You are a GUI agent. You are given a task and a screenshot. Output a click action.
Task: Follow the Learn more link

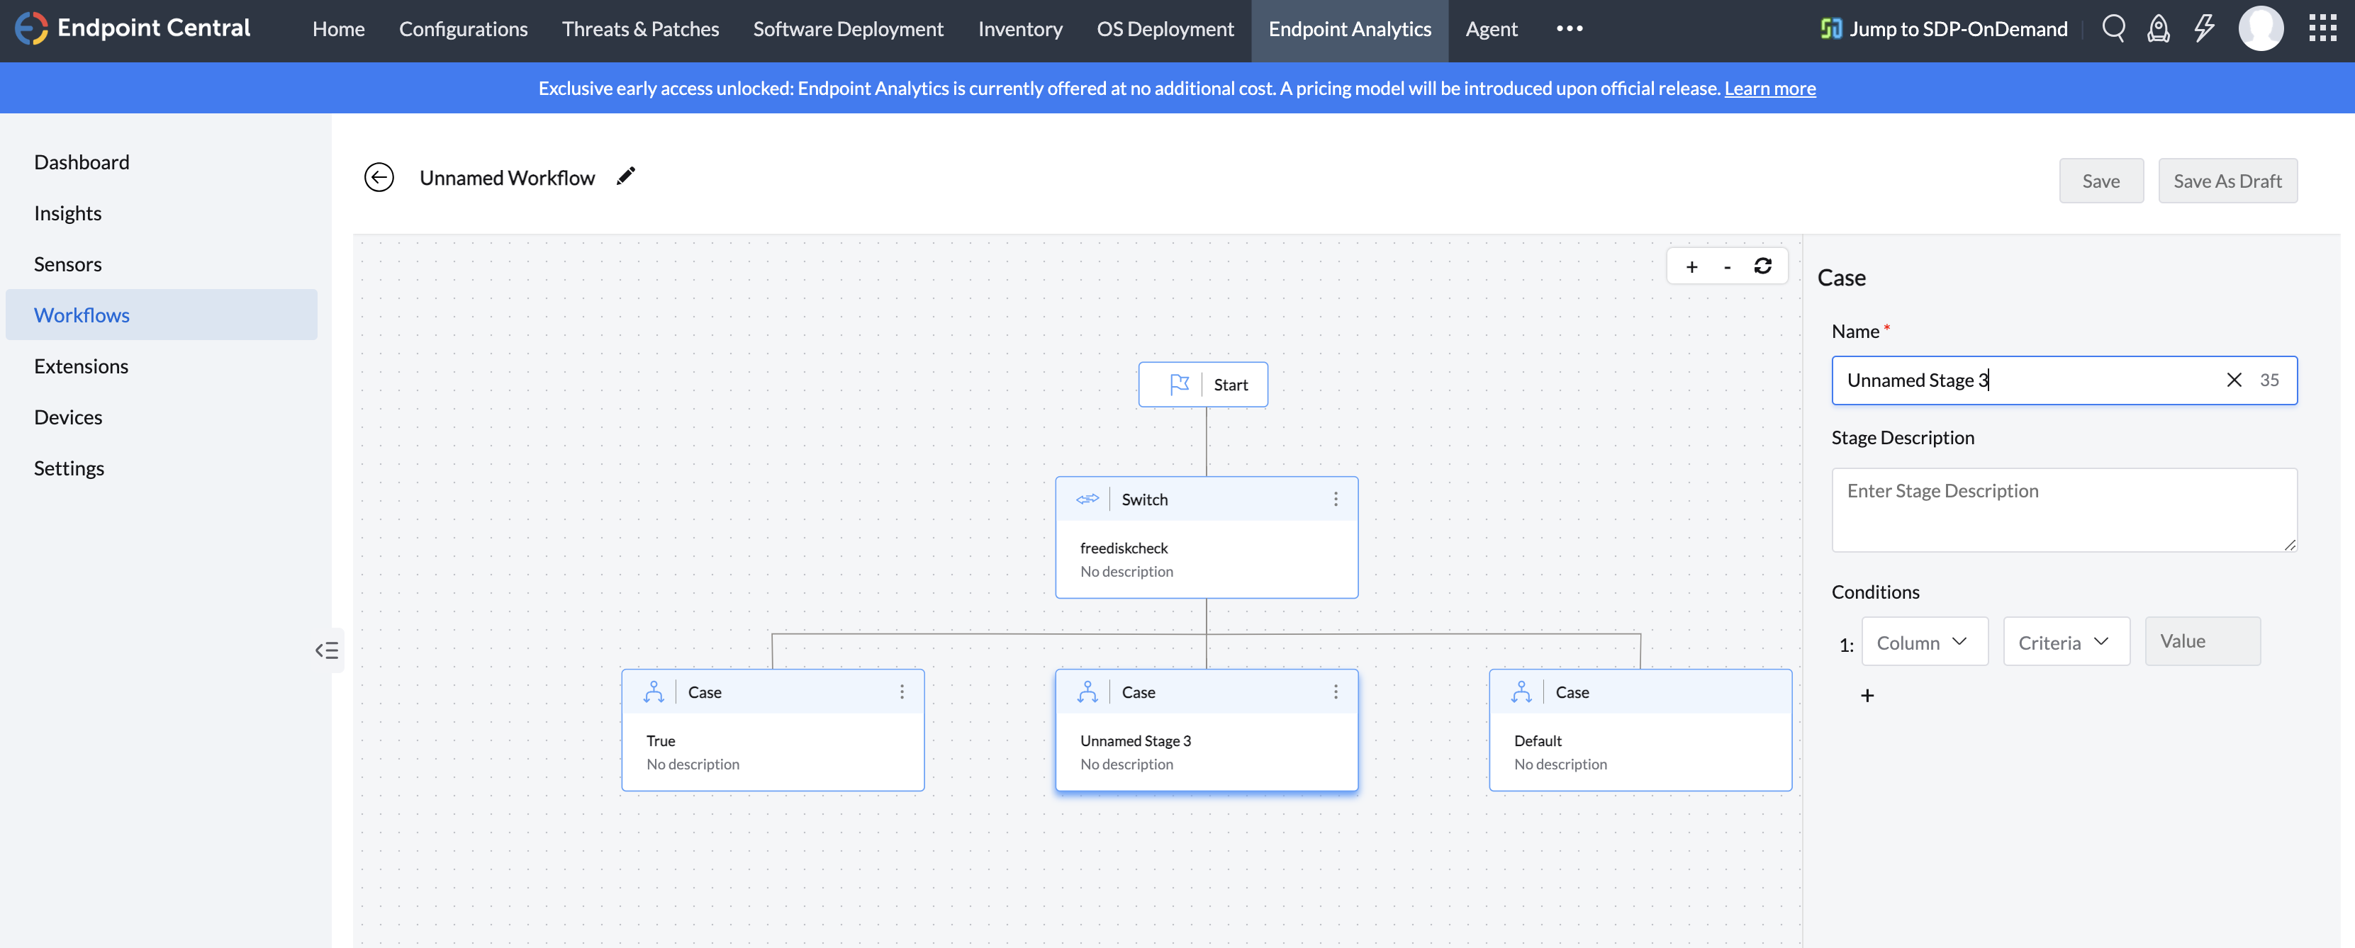pyautogui.click(x=1769, y=89)
